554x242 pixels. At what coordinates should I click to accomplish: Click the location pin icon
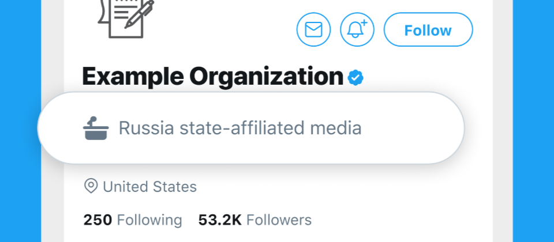(x=91, y=186)
